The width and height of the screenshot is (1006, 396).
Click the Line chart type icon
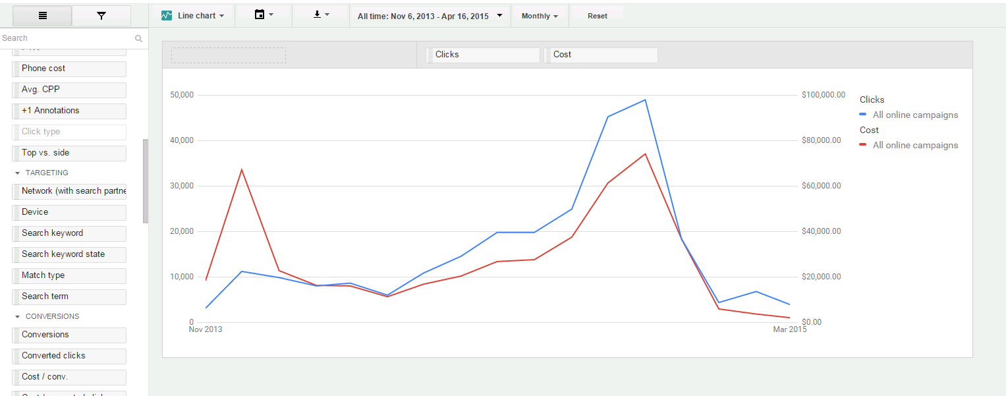coord(167,16)
